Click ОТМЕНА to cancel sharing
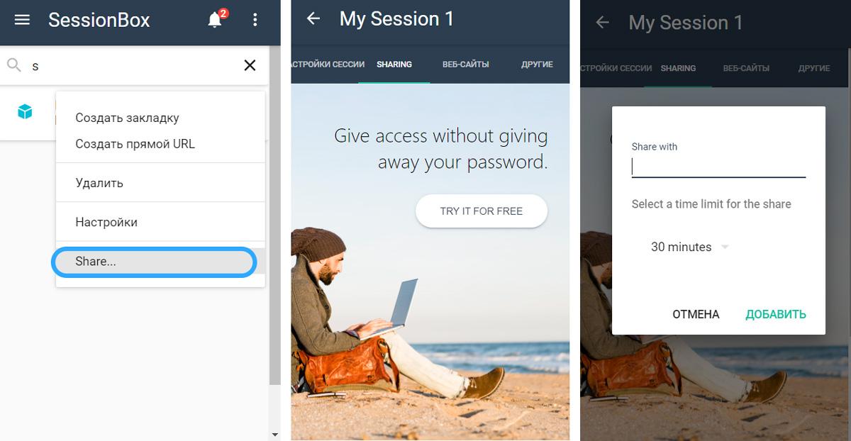The width and height of the screenshot is (851, 441). (x=696, y=314)
